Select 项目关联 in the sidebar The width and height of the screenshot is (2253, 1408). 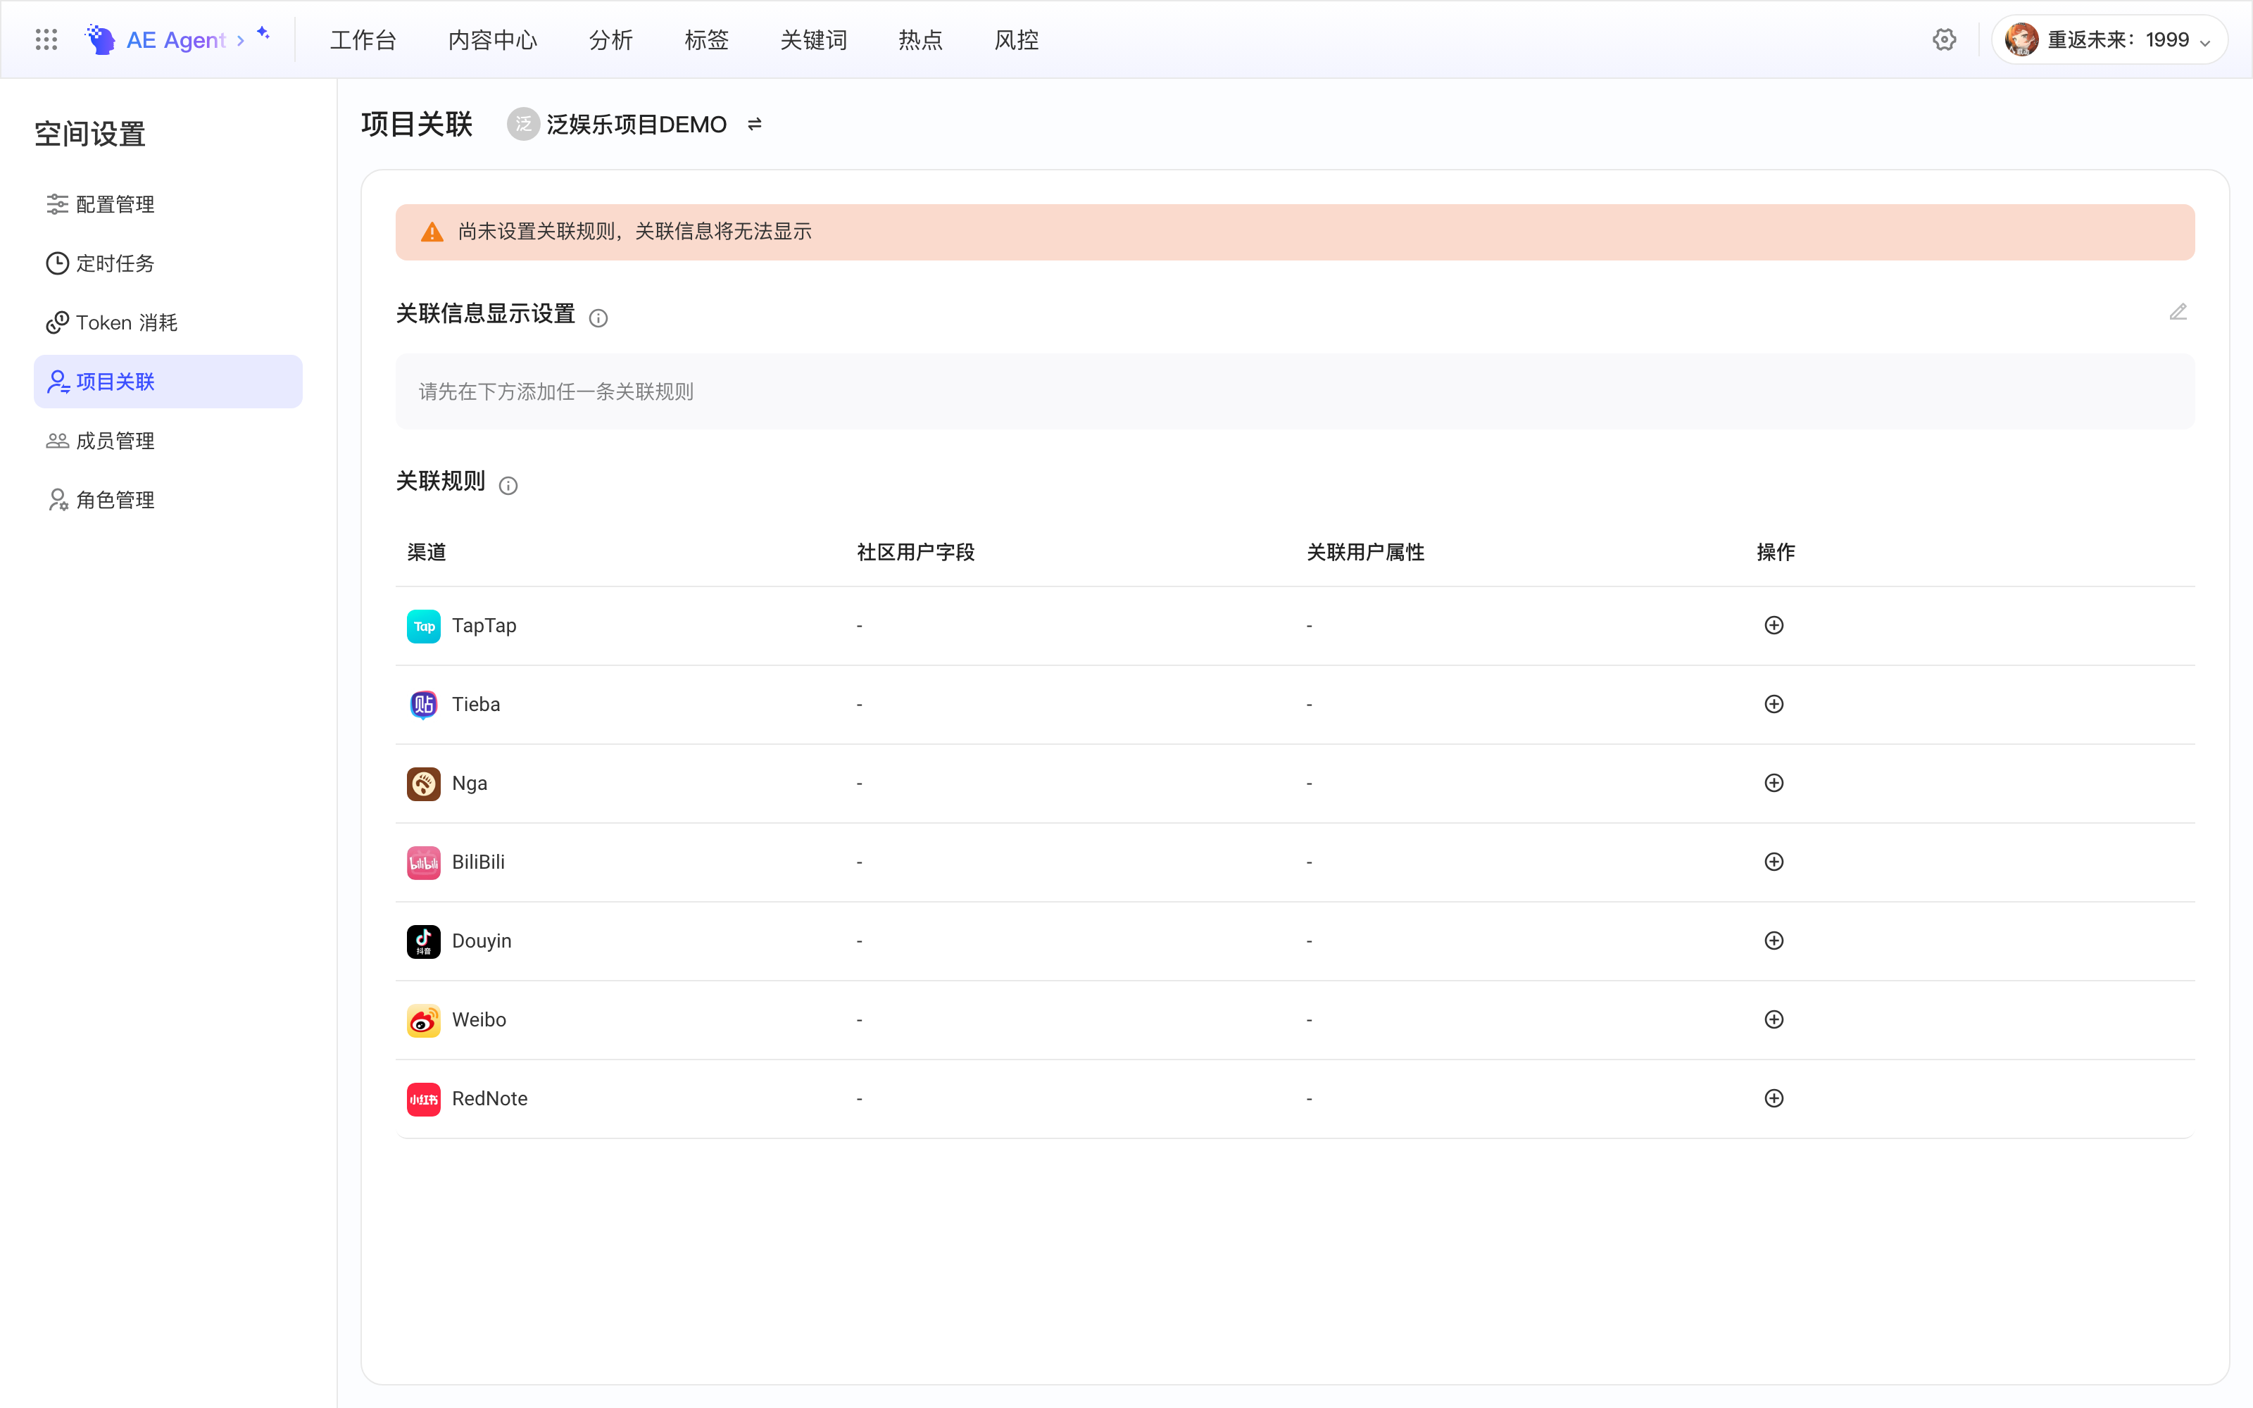168,382
